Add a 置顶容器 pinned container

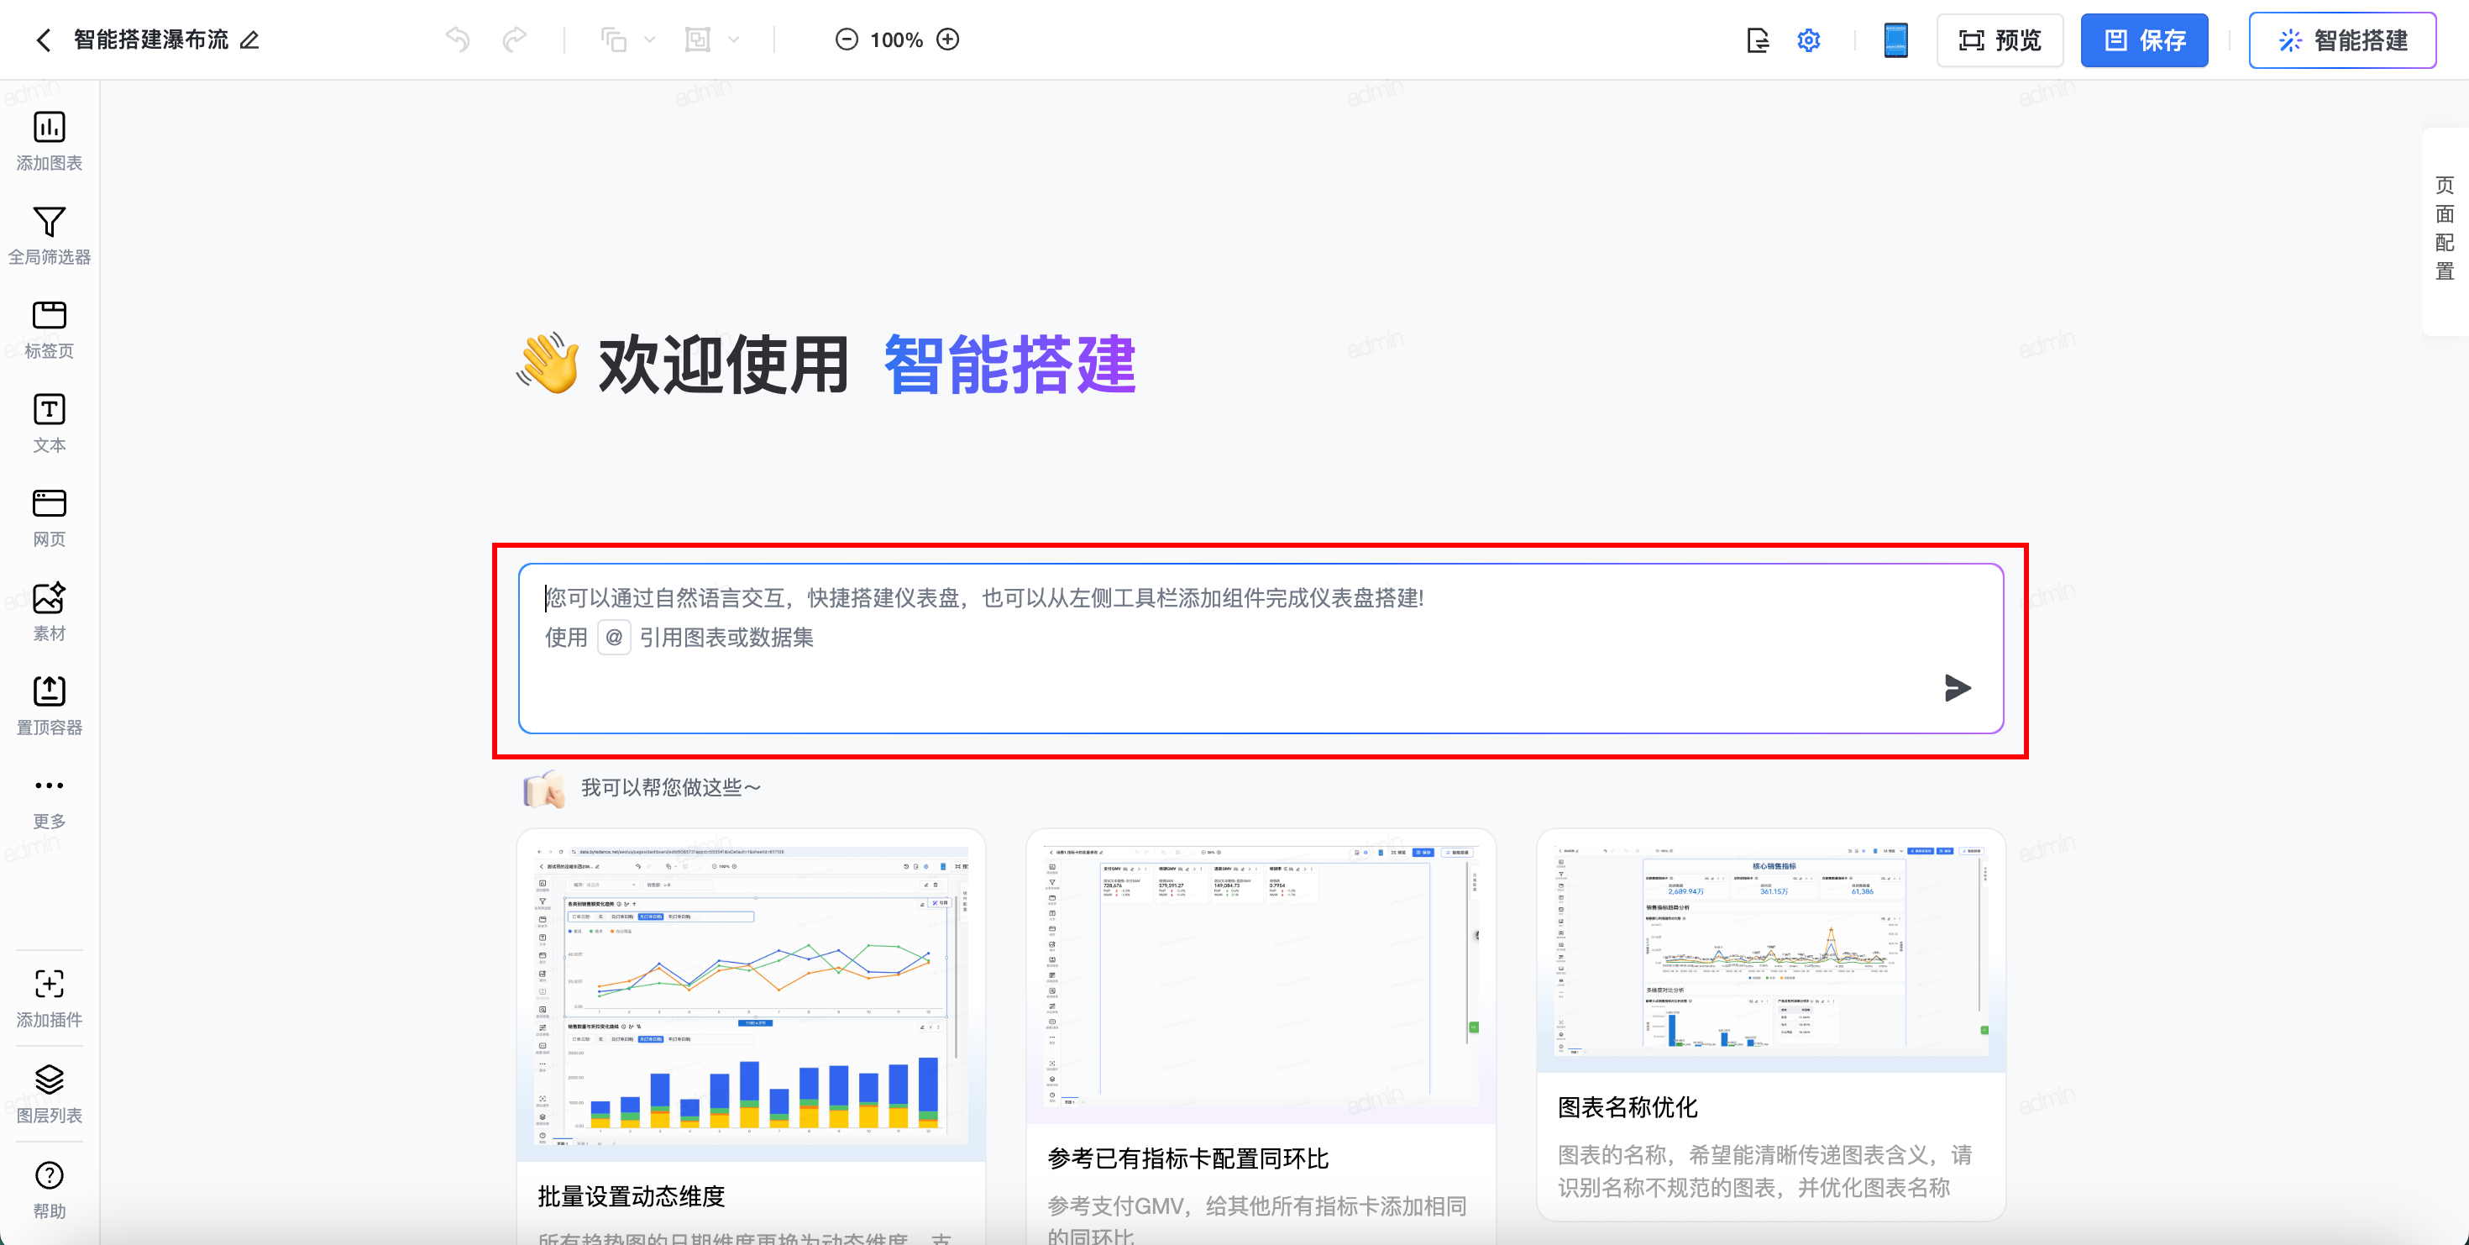click(49, 705)
